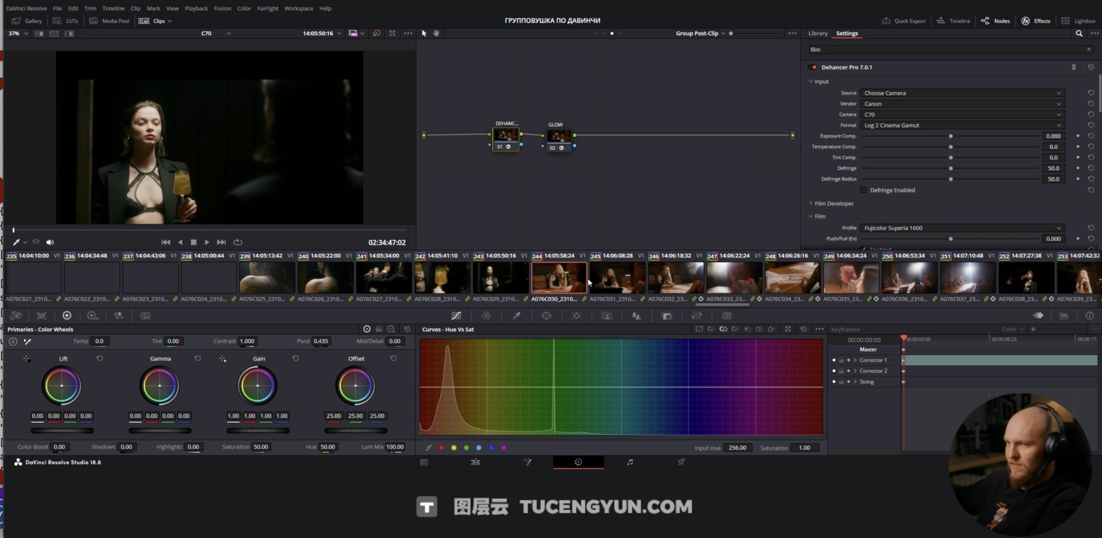Image resolution: width=1102 pixels, height=538 pixels.
Task: Open the Power Window palette icon
Action: [546, 316]
